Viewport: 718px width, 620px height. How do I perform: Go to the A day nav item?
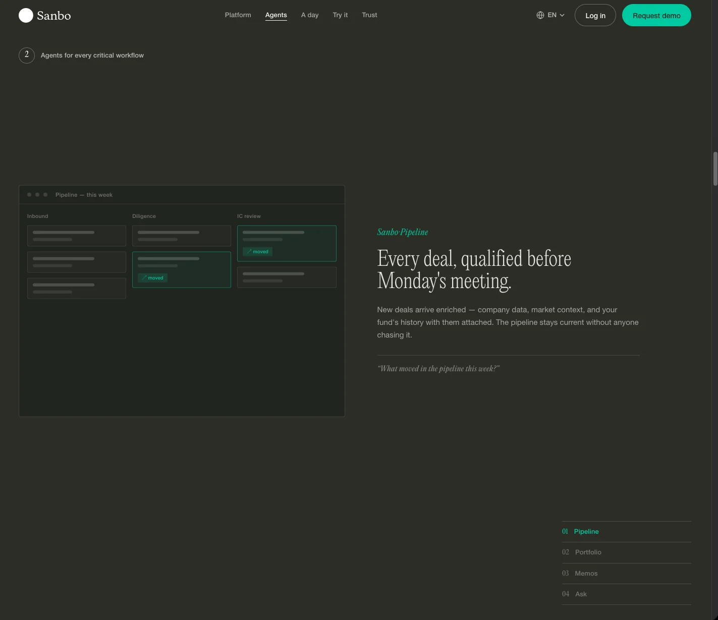pyautogui.click(x=310, y=15)
